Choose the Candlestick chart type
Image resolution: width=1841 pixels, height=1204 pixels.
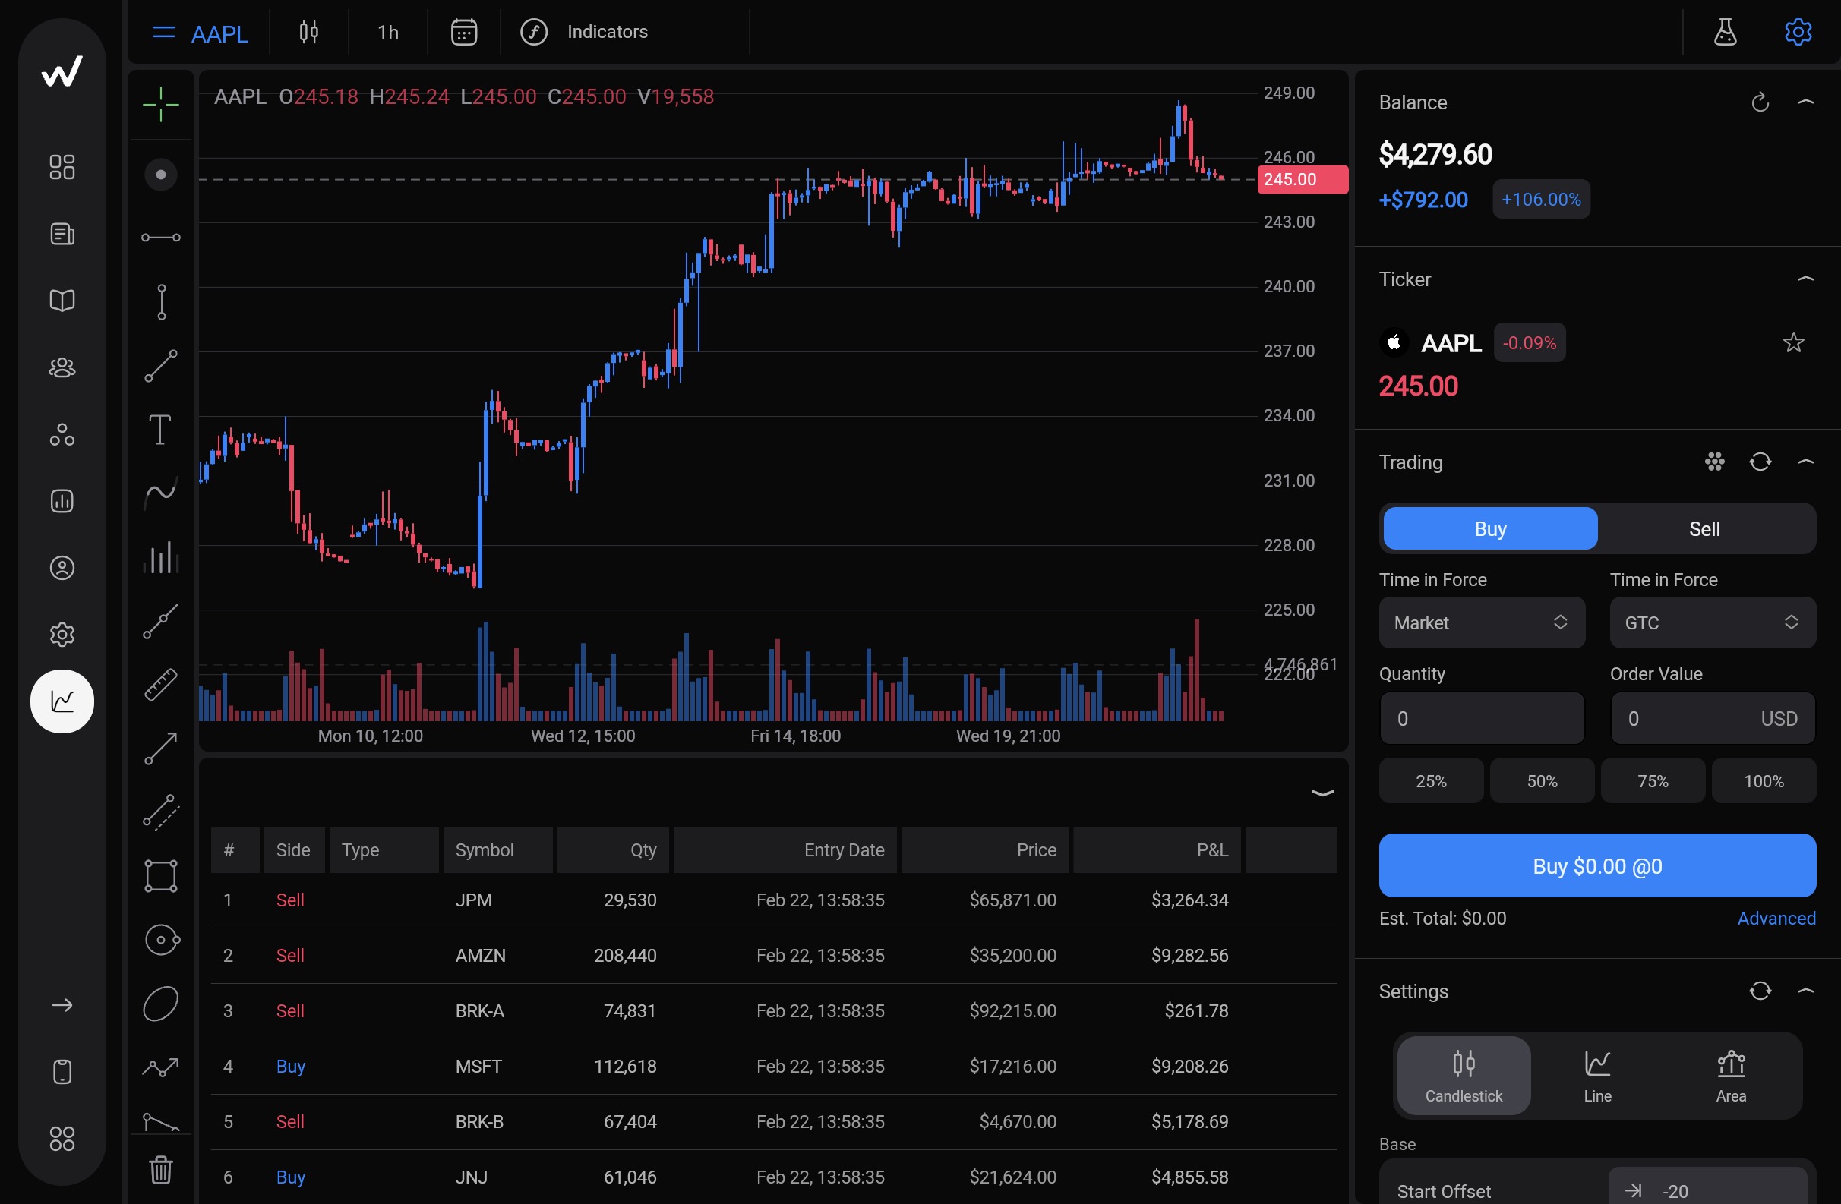pyautogui.click(x=1464, y=1076)
